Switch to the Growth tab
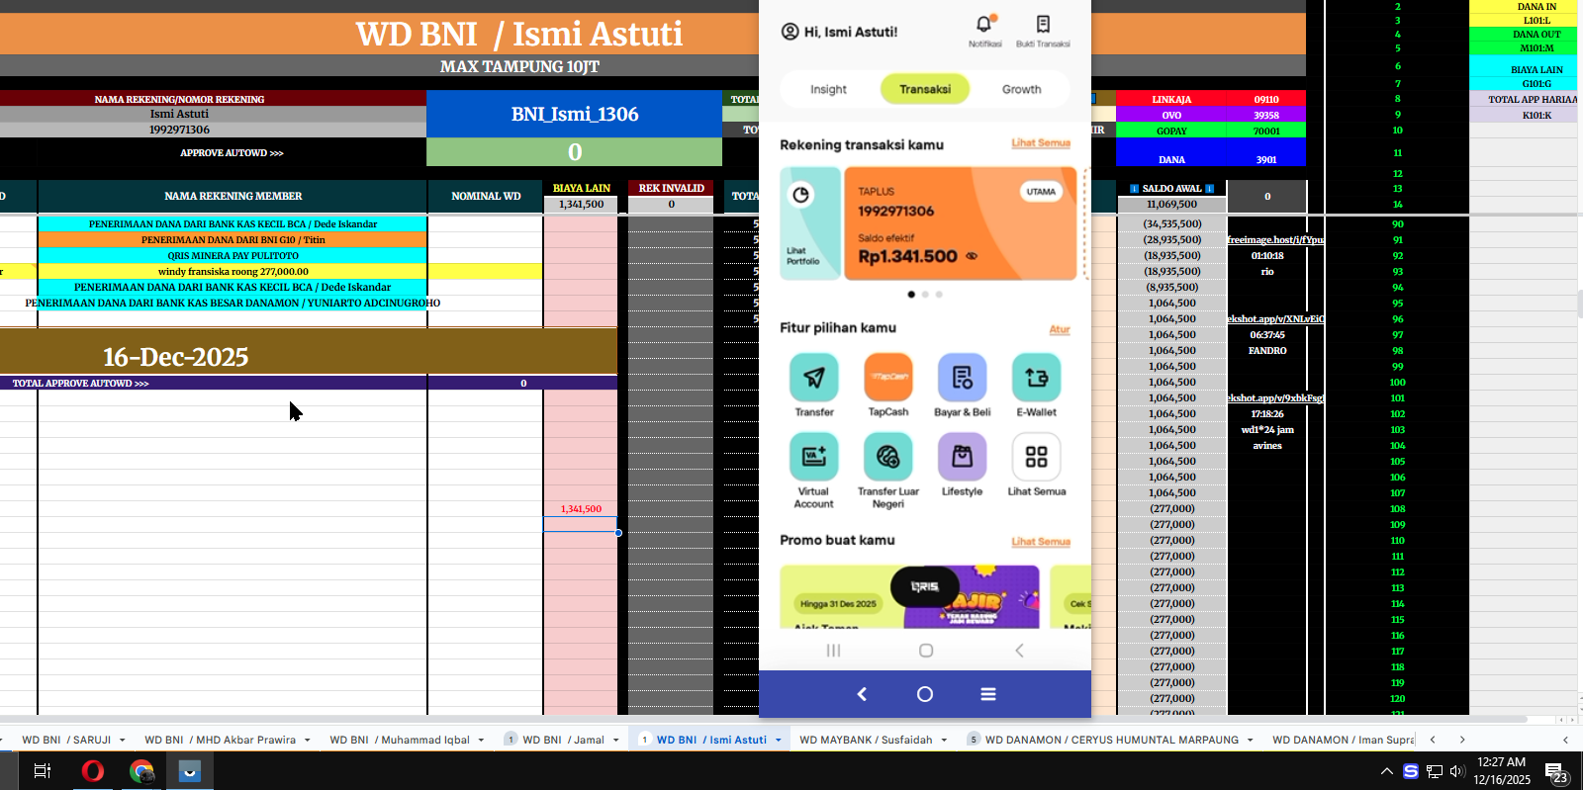Screen dimensions: 1583x790 [x=1021, y=89]
